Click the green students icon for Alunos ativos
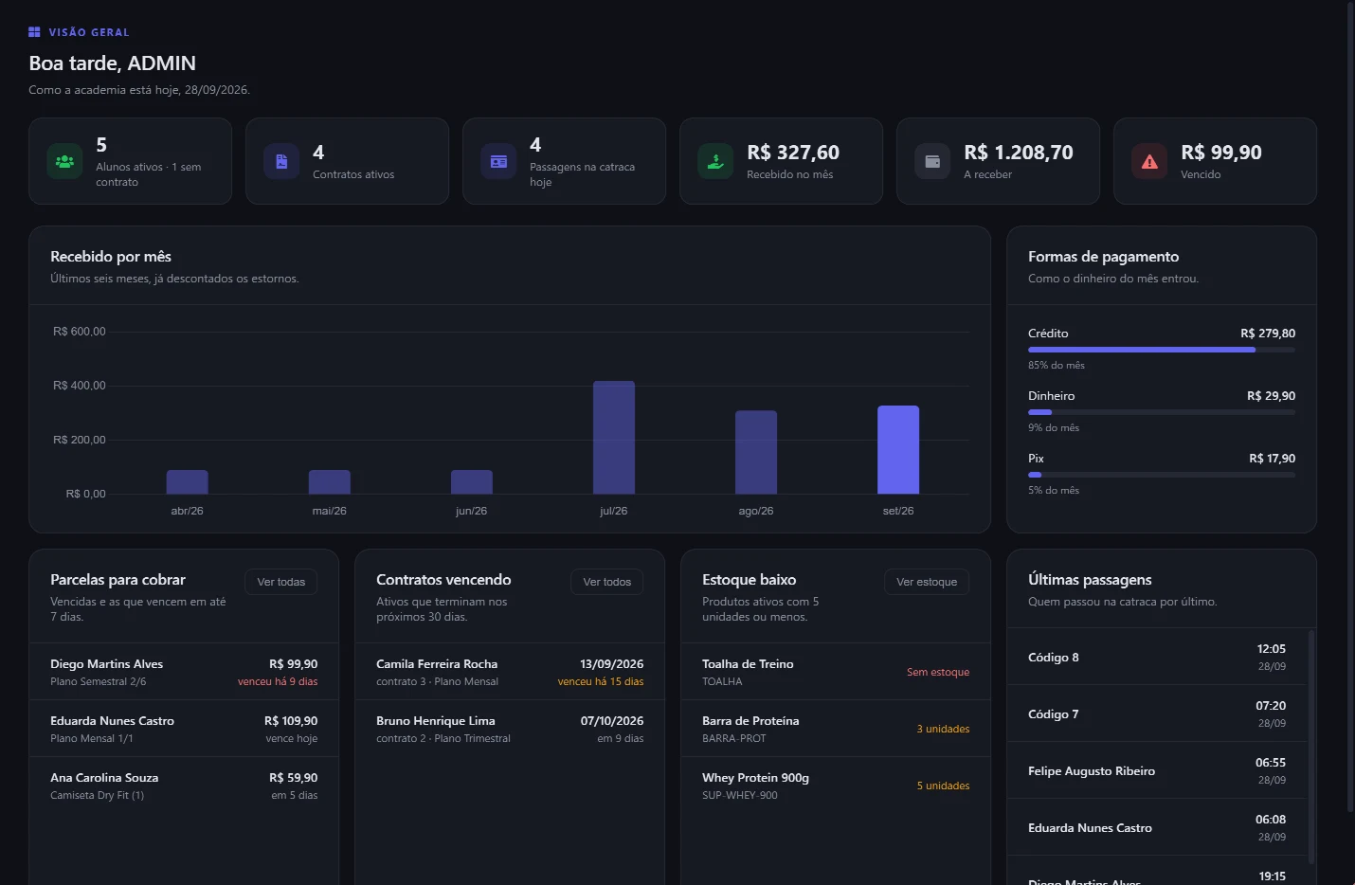The width and height of the screenshot is (1355, 885). pyautogui.click(x=64, y=161)
